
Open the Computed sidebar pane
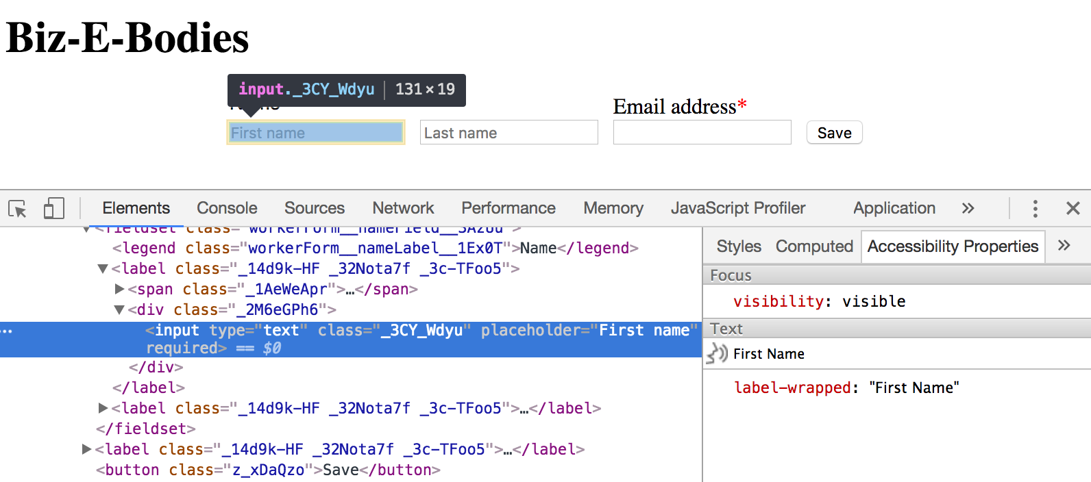814,246
